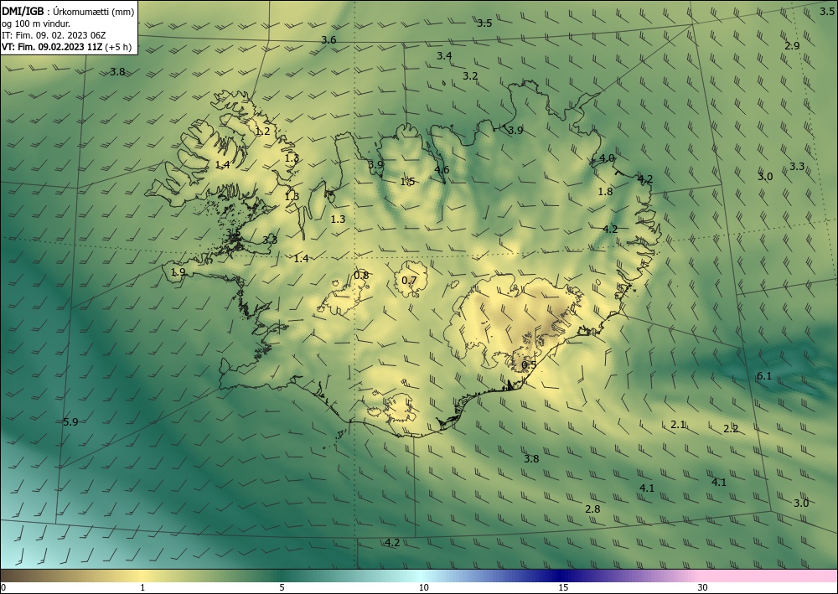Click the color scale tick labeled 0
The height and width of the screenshot is (594, 838).
[x=3, y=587]
